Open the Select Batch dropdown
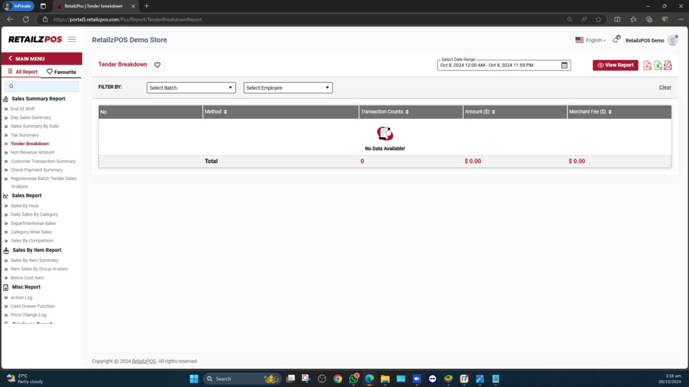Image resolution: width=689 pixels, height=387 pixels. [190, 87]
